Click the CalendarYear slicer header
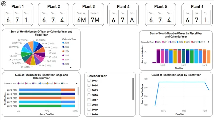 [x=97, y=76]
